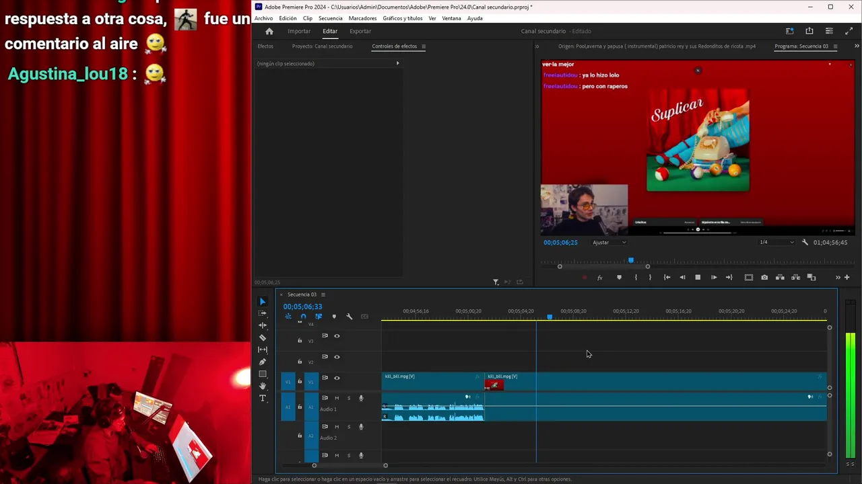Expand the ningún clip seleccionado arrow

(397, 63)
